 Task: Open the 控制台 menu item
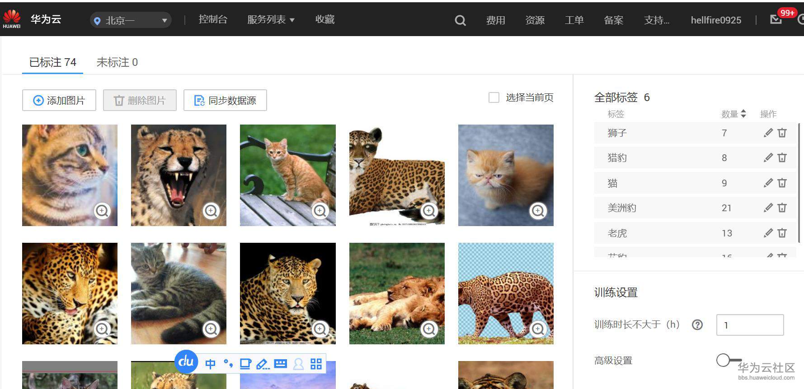pos(213,19)
